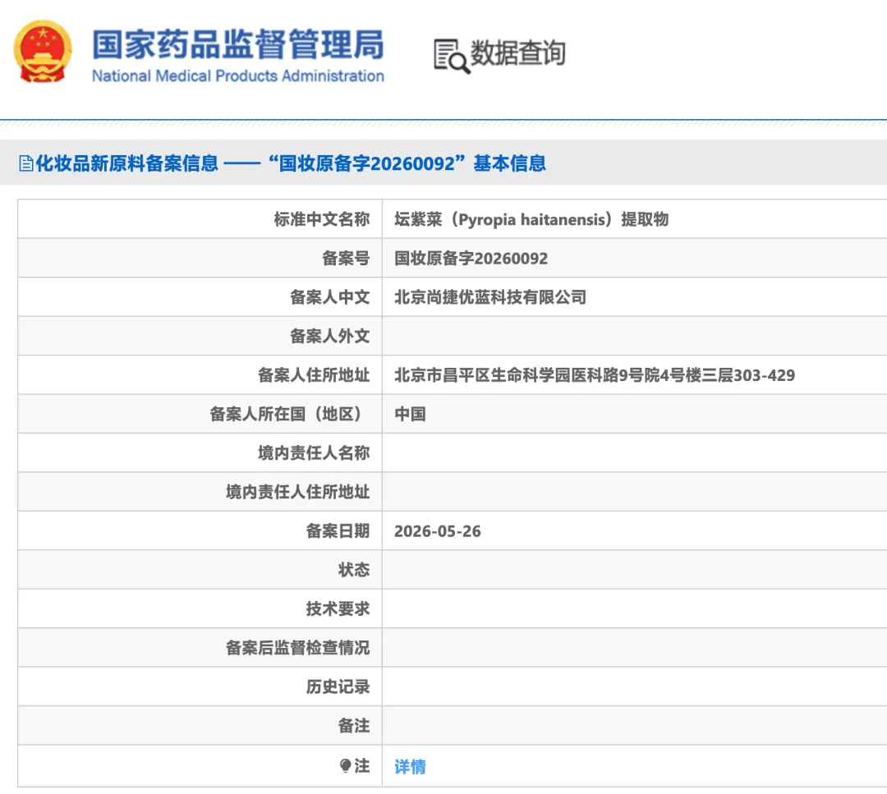Select the filing date 2026-05-26
The width and height of the screenshot is (887, 794).
click(437, 531)
